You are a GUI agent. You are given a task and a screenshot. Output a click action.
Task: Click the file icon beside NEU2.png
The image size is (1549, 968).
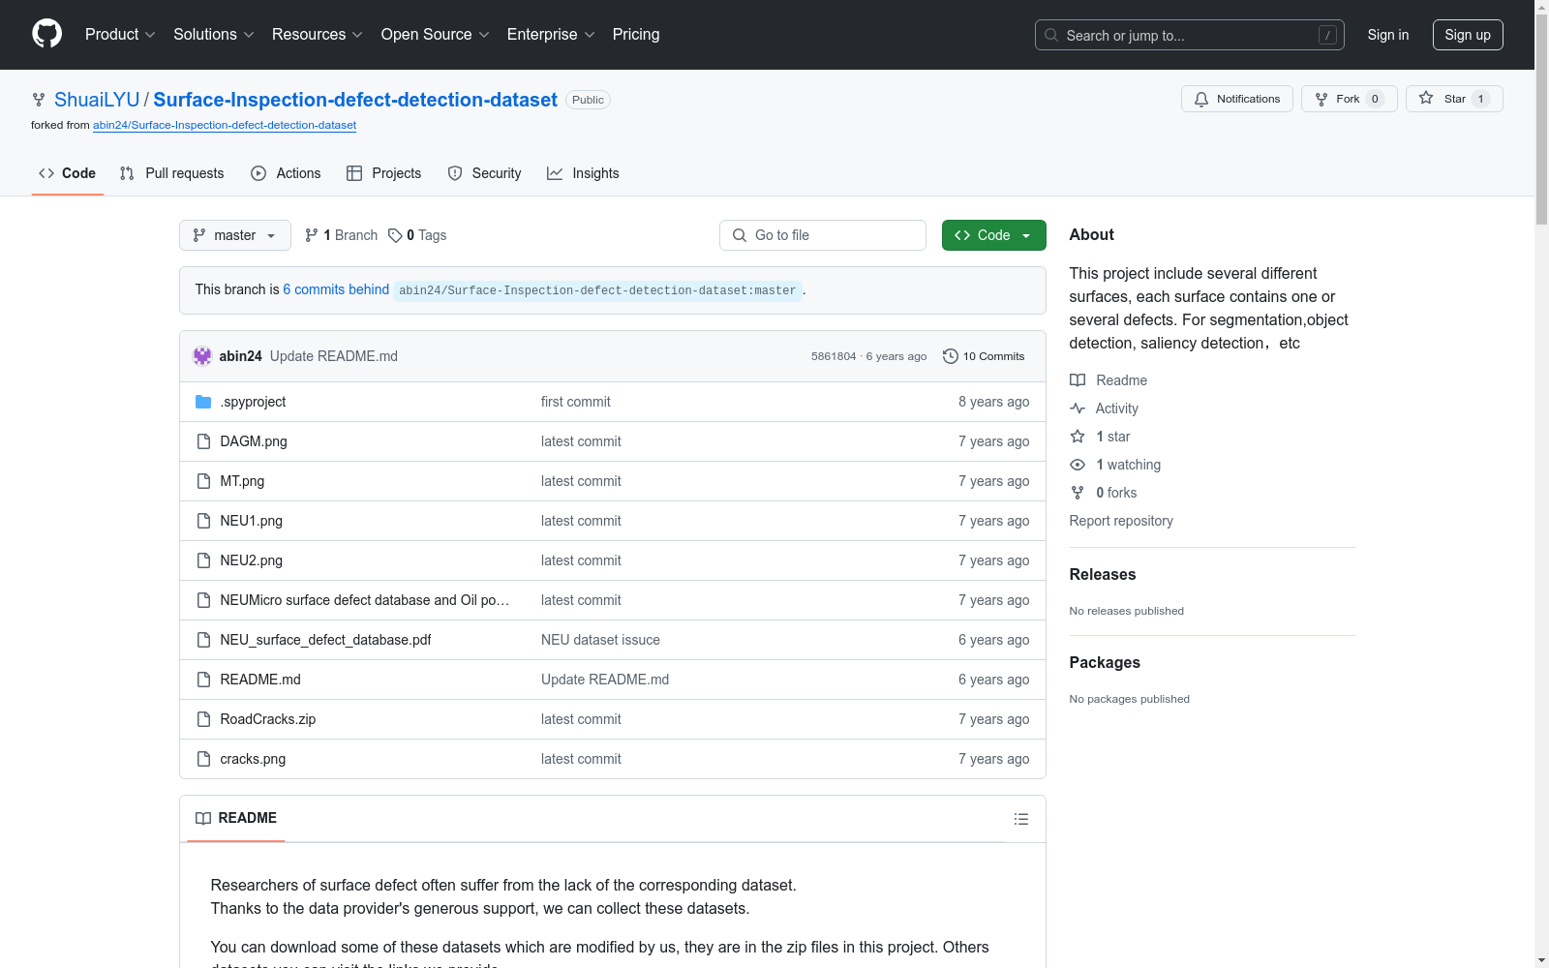click(203, 560)
